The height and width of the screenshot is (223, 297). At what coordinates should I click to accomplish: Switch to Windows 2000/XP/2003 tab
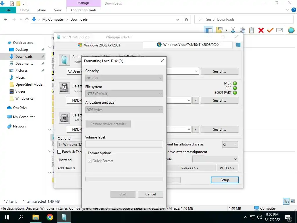(99, 45)
